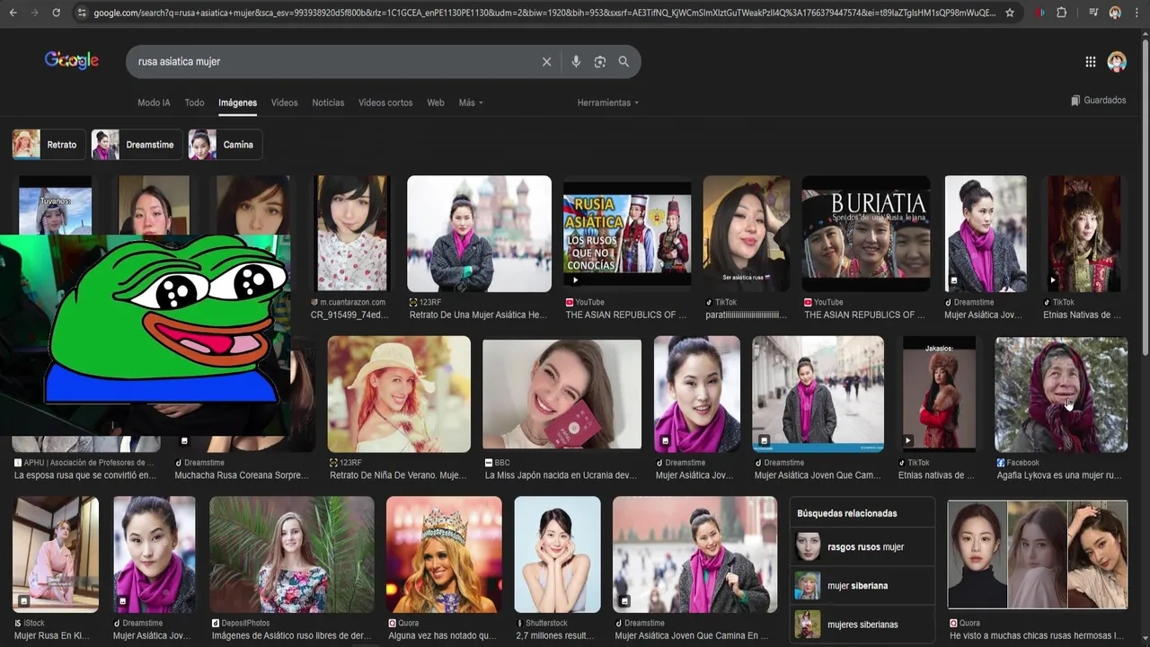Viewport: 1150px width, 647px height.
Task: Open the Agafia Lykova Facebook thumbnail
Action: (x=1061, y=394)
